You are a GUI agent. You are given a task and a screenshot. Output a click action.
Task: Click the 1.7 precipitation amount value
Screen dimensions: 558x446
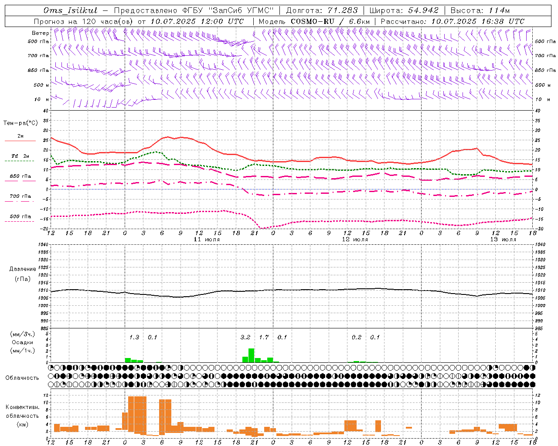click(264, 337)
